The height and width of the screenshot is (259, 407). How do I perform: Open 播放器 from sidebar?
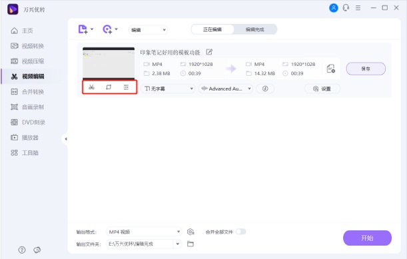coord(25,138)
